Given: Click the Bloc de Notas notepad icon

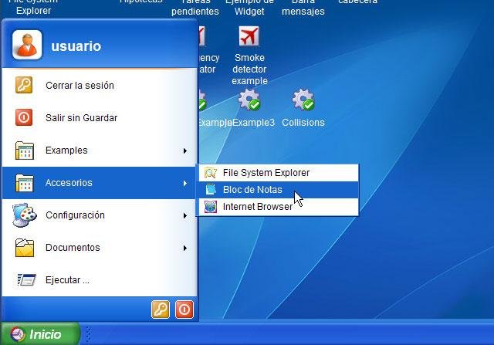Looking at the screenshot, I should click(211, 189).
